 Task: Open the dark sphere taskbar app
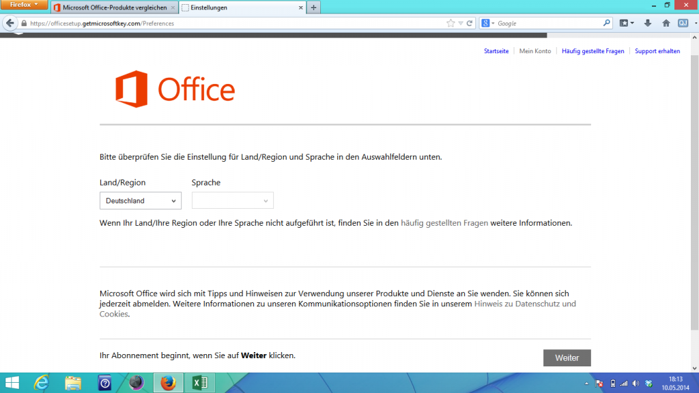(x=137, y=383)
